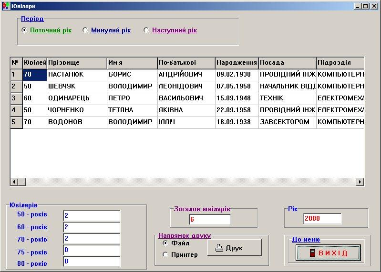Click birth date 07.05.1958

pyautogui.click(x=237, y=87)
